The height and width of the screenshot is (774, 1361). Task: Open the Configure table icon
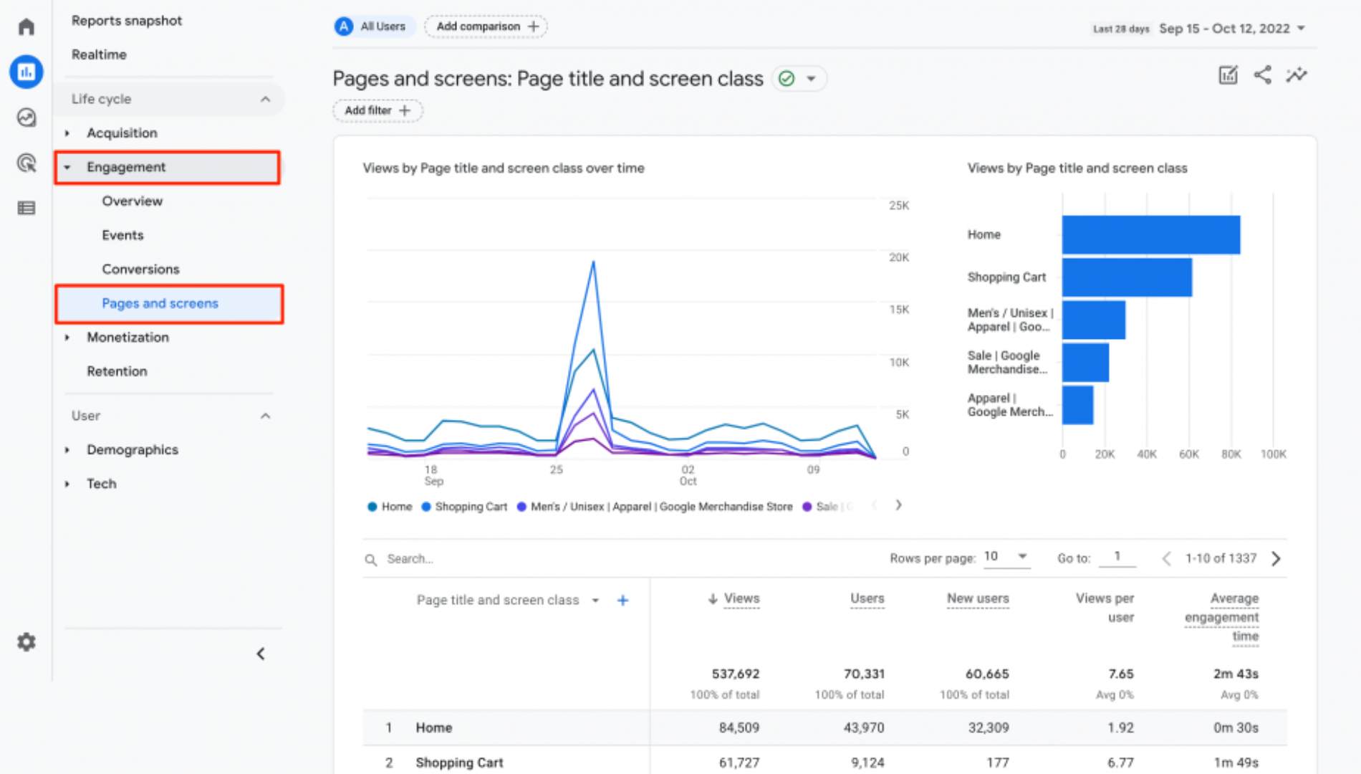[27, 208]
